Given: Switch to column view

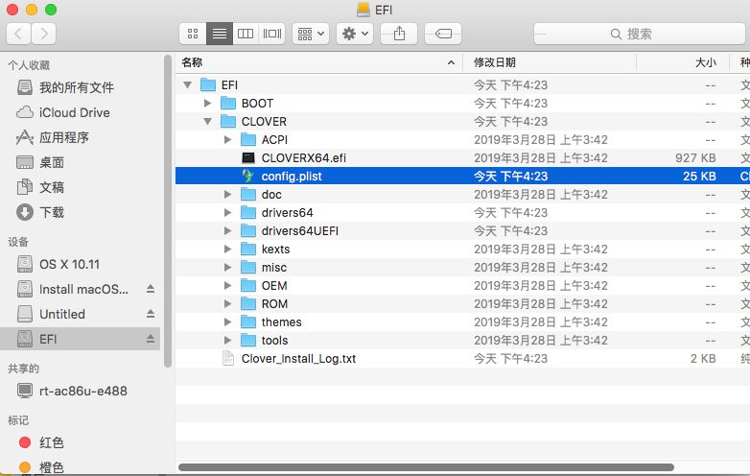Looking at the screenshot, I should click(x=246, y=34).
